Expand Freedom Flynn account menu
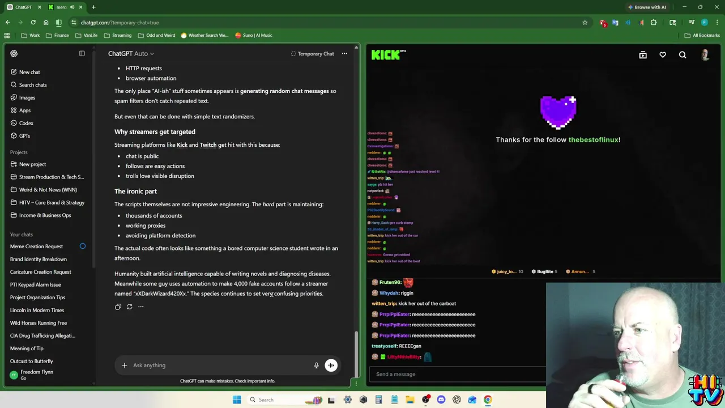Image resolution: width=725 pixels, height=408 pixels. coord(48,375)
